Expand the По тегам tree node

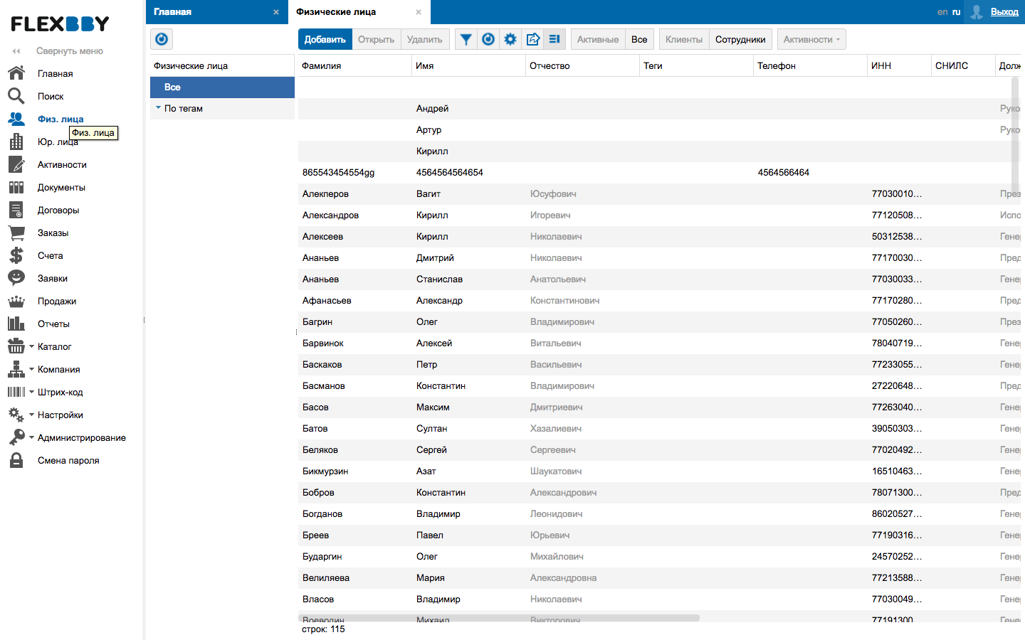point(158,108)
